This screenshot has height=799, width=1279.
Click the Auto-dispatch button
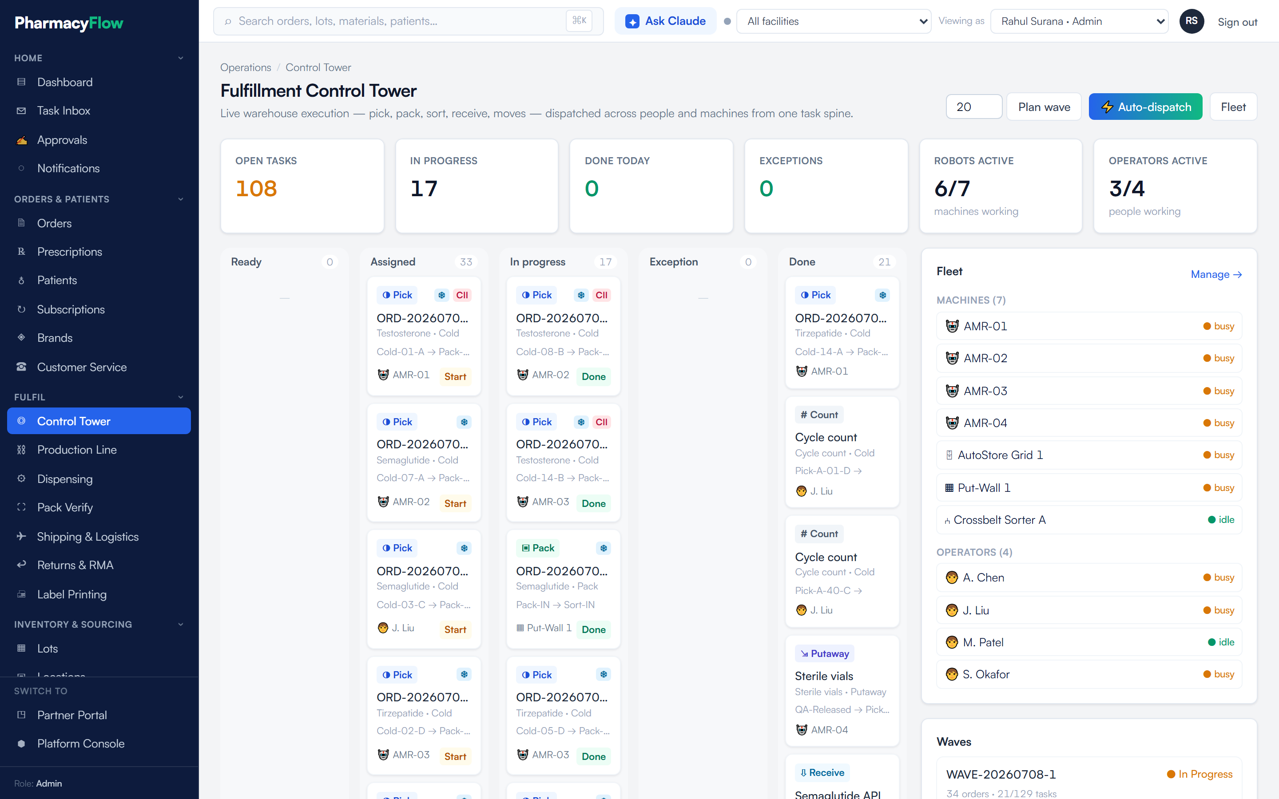(1145, 107)
